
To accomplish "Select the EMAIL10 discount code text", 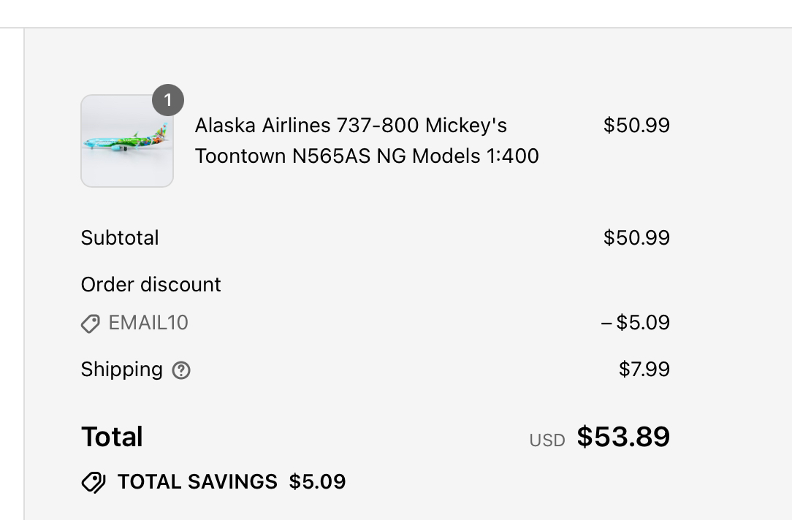I will (x=148, y=323).
